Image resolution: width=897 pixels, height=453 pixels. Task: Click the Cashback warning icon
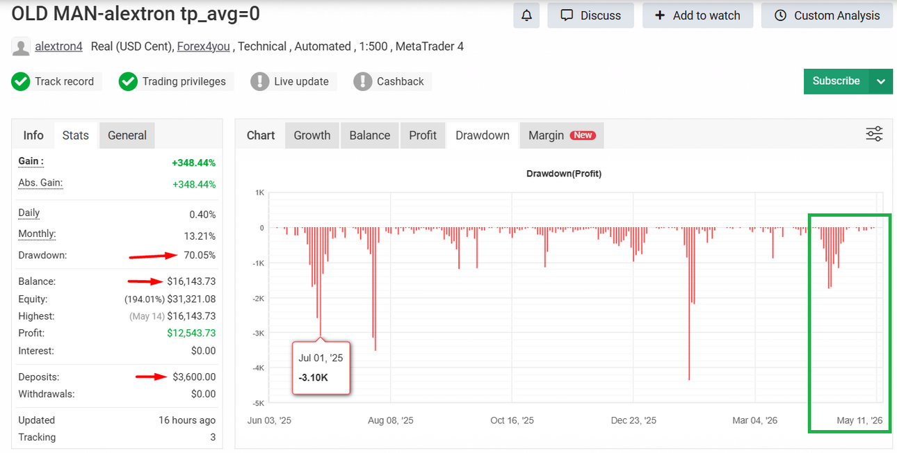coord(362,81)
